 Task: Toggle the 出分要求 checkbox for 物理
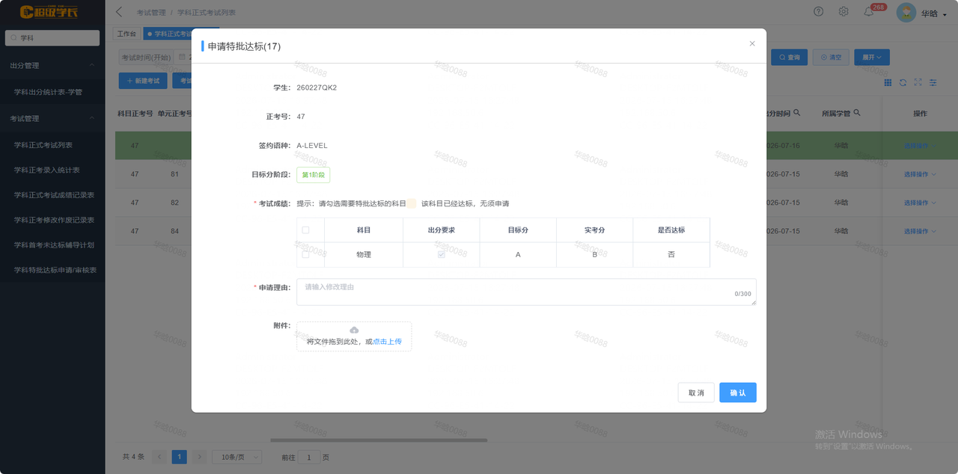442,254
